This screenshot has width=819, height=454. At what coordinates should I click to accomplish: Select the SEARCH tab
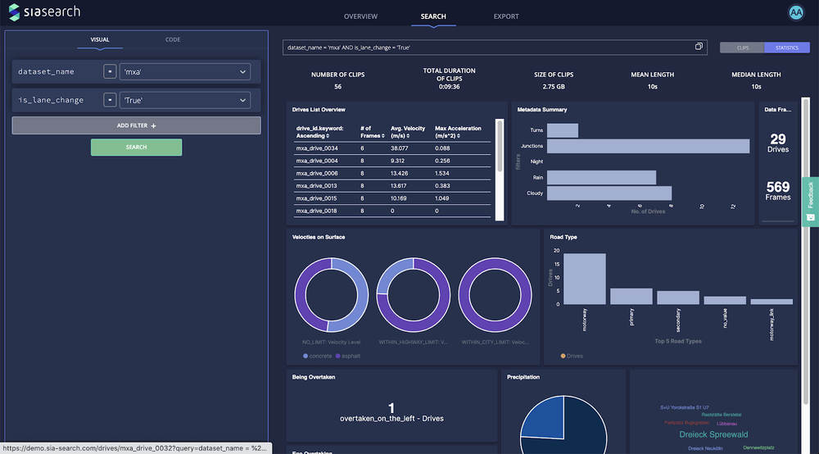pos(433,16)
